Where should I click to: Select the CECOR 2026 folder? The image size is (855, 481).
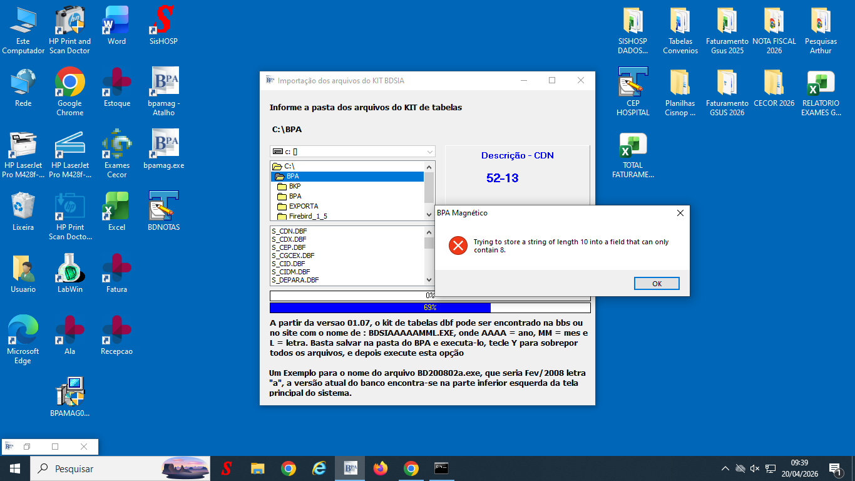pos(774,88)
